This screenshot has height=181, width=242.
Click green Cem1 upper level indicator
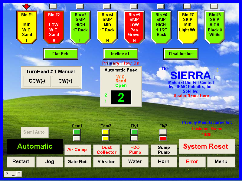[77, 132]
